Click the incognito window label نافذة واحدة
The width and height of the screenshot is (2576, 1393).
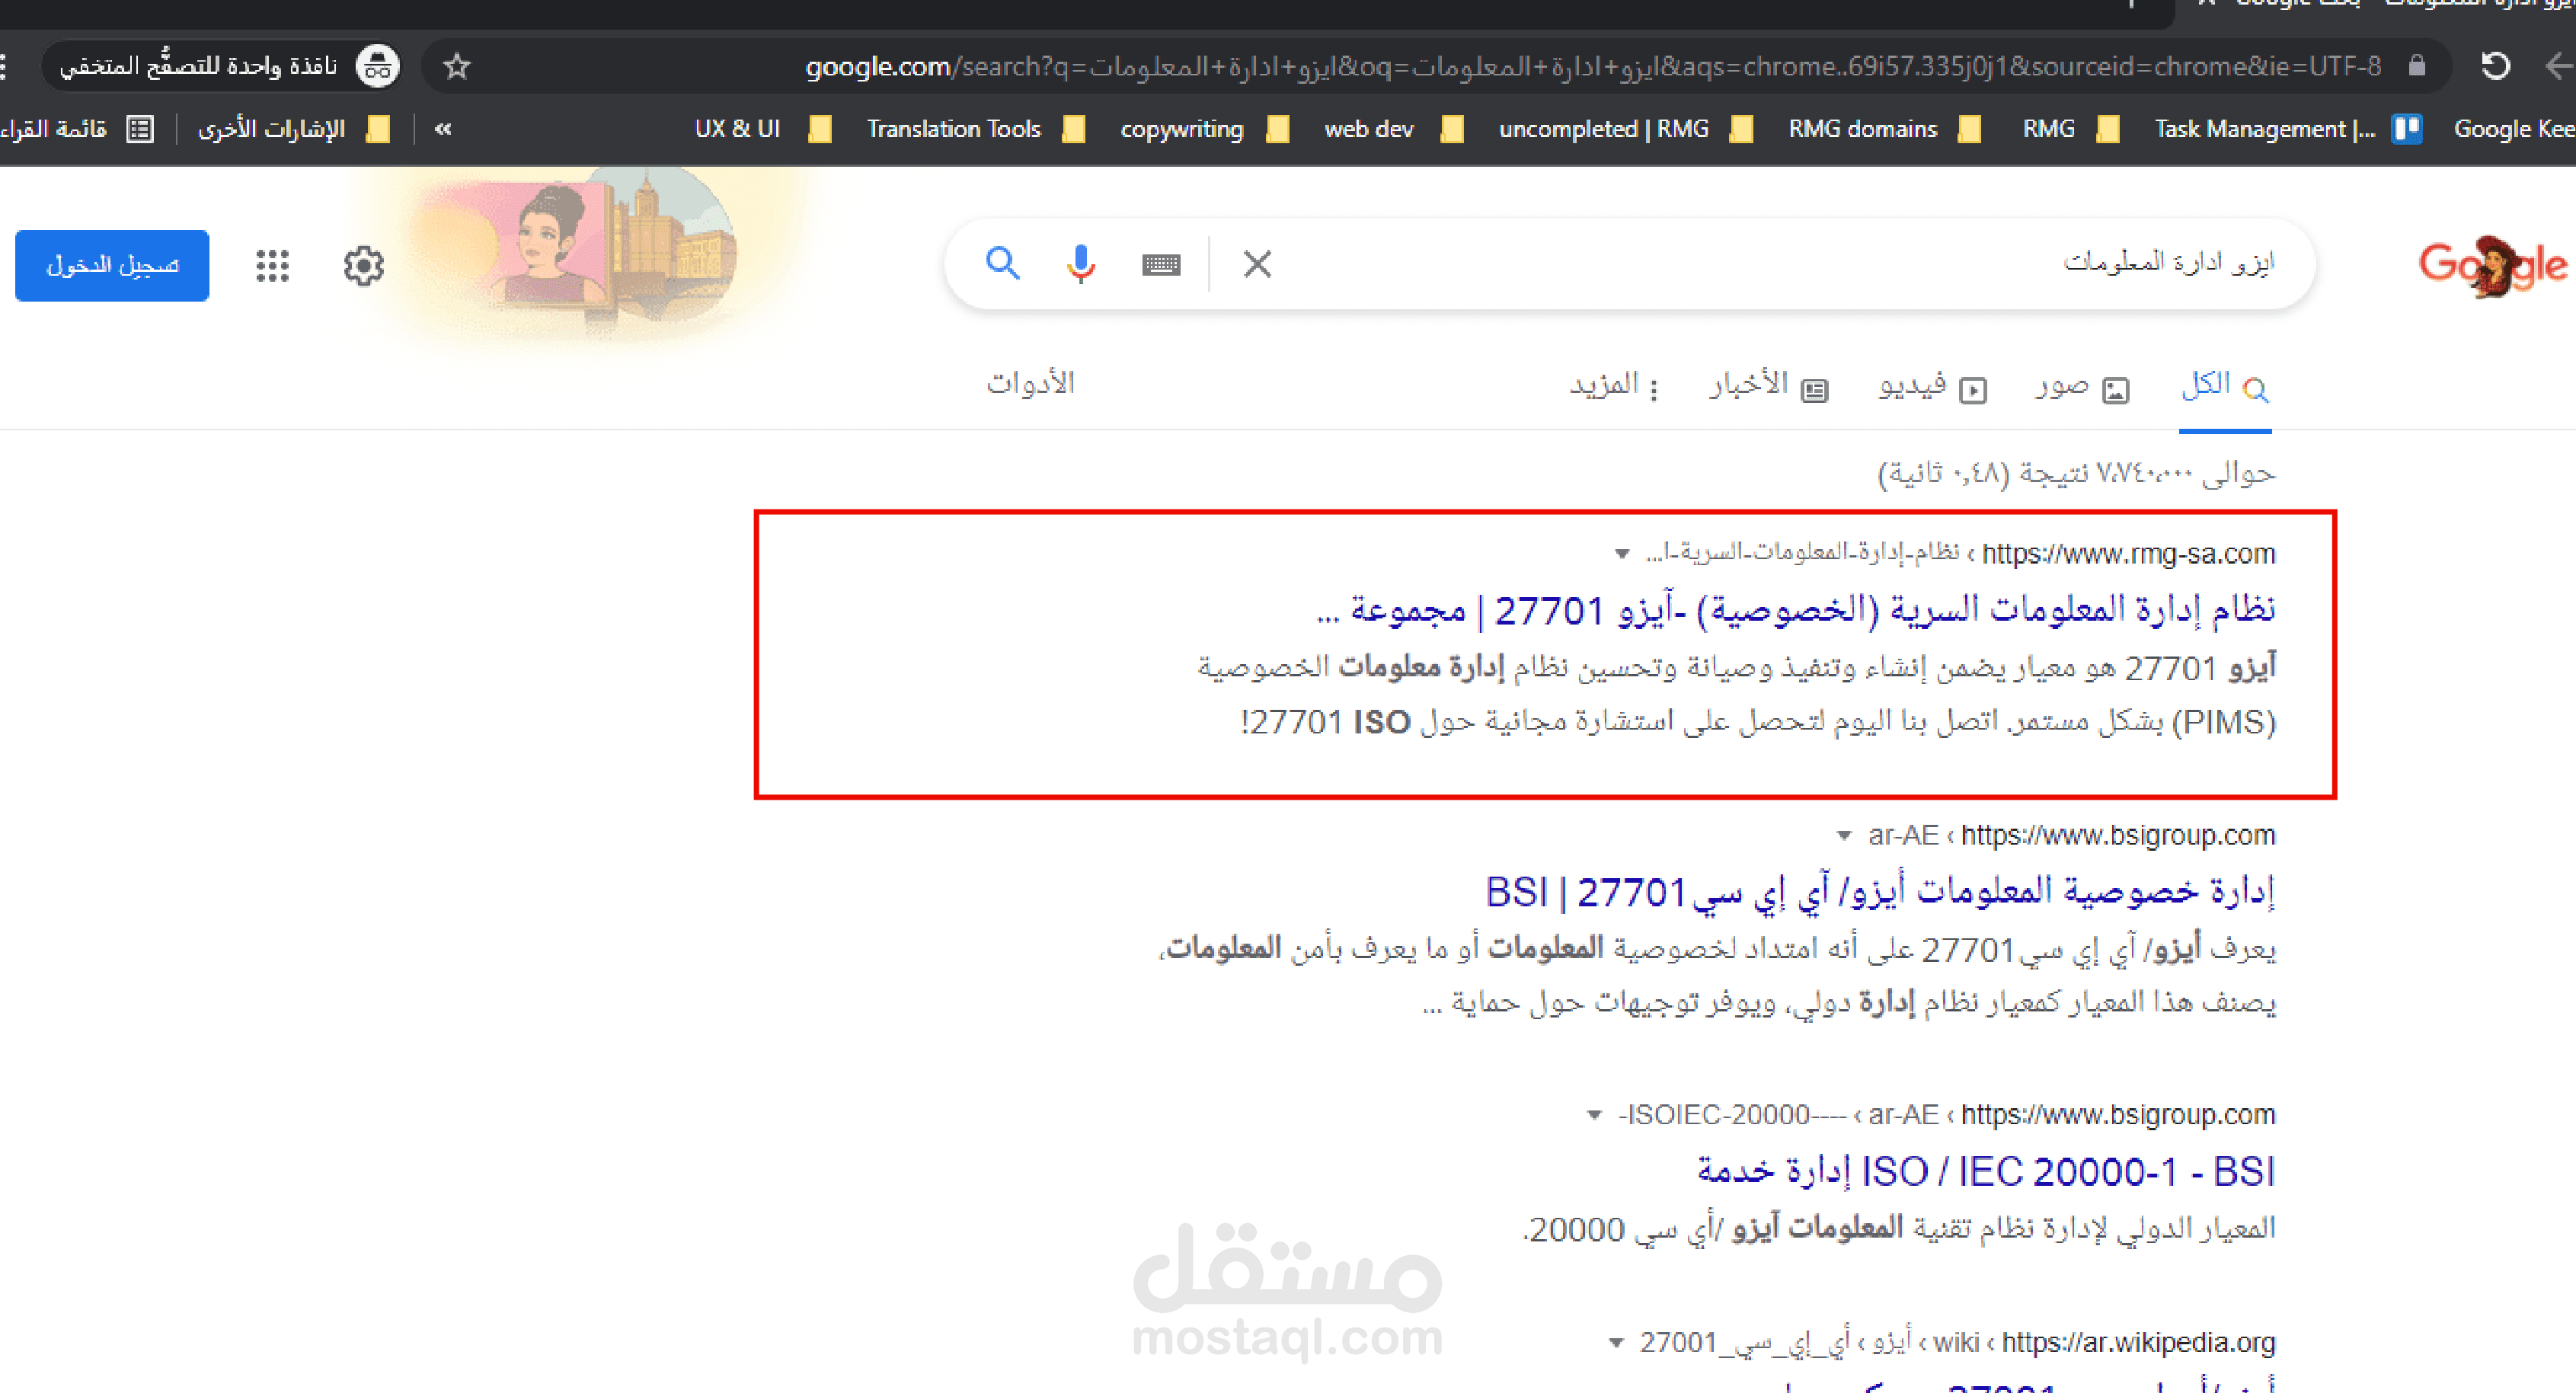click(198, 65)
